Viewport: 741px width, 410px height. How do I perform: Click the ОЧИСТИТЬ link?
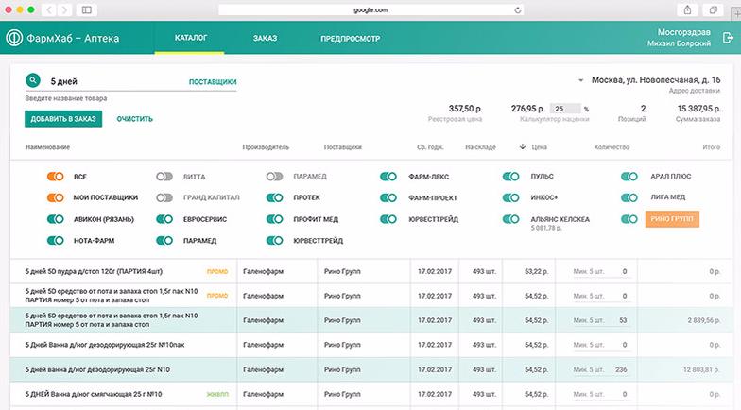[134, 119]
